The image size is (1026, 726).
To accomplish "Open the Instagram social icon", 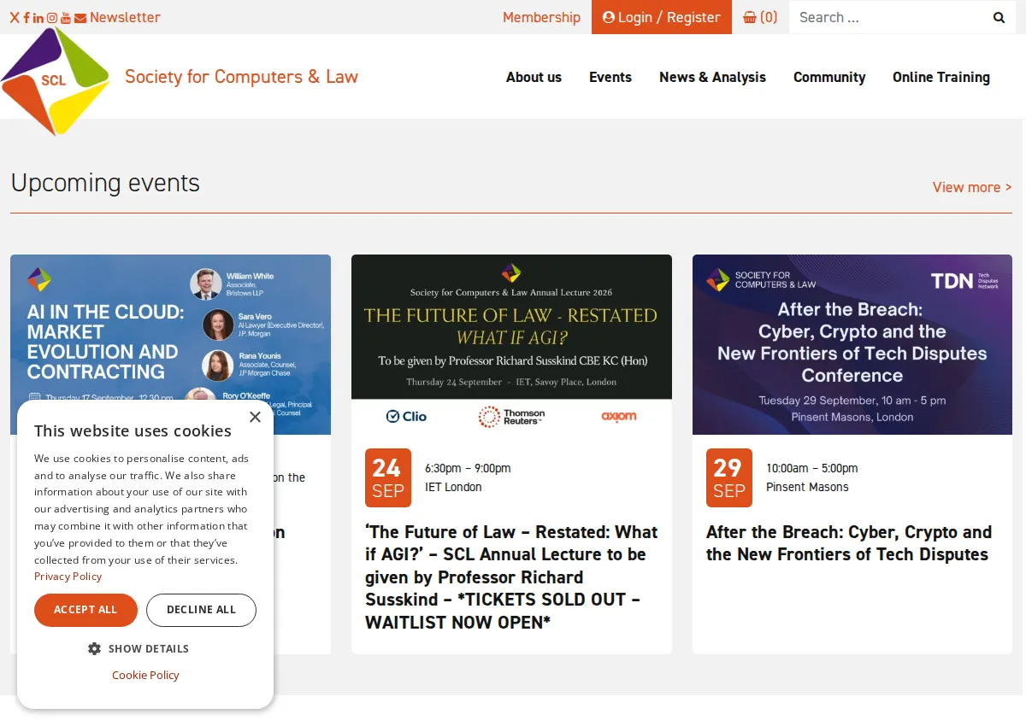I will click(x=51, y=17).
